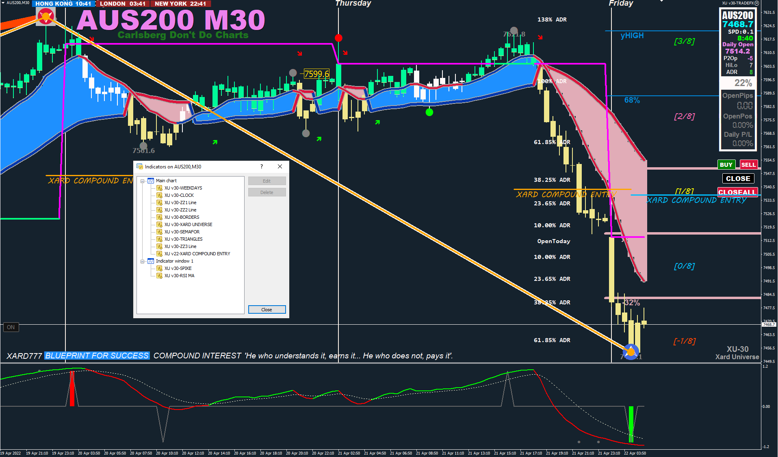Click the blue circle marker at trendline end

pos(631,352)
